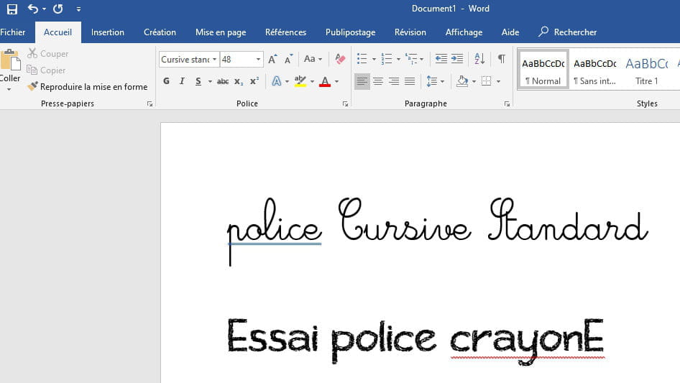The height and width of the screenshot is (383, 680).
Task: Click the increase indent icon
Action: click(x=457, y=59)
